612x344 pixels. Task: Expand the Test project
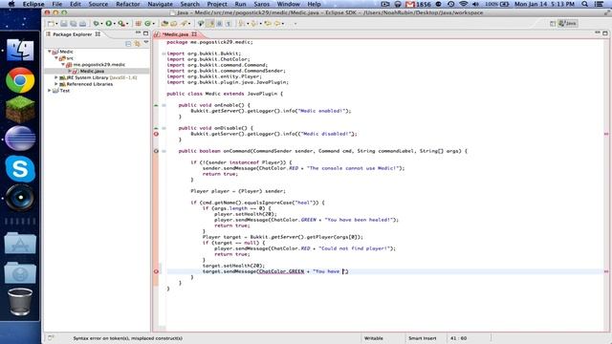pos(50,91)
